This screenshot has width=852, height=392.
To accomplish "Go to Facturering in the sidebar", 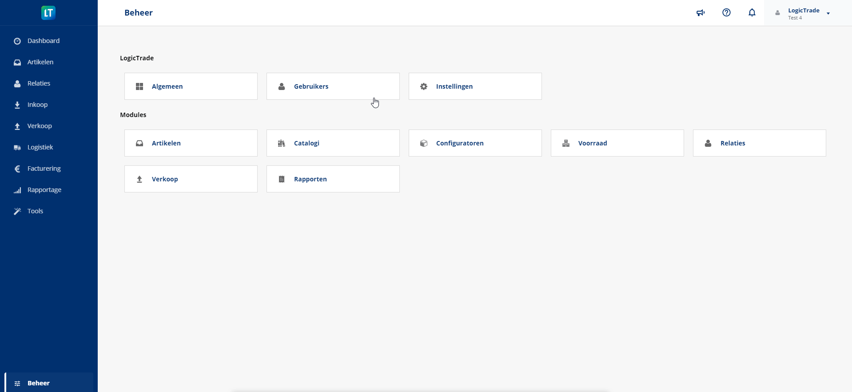I will click(44, 169).
